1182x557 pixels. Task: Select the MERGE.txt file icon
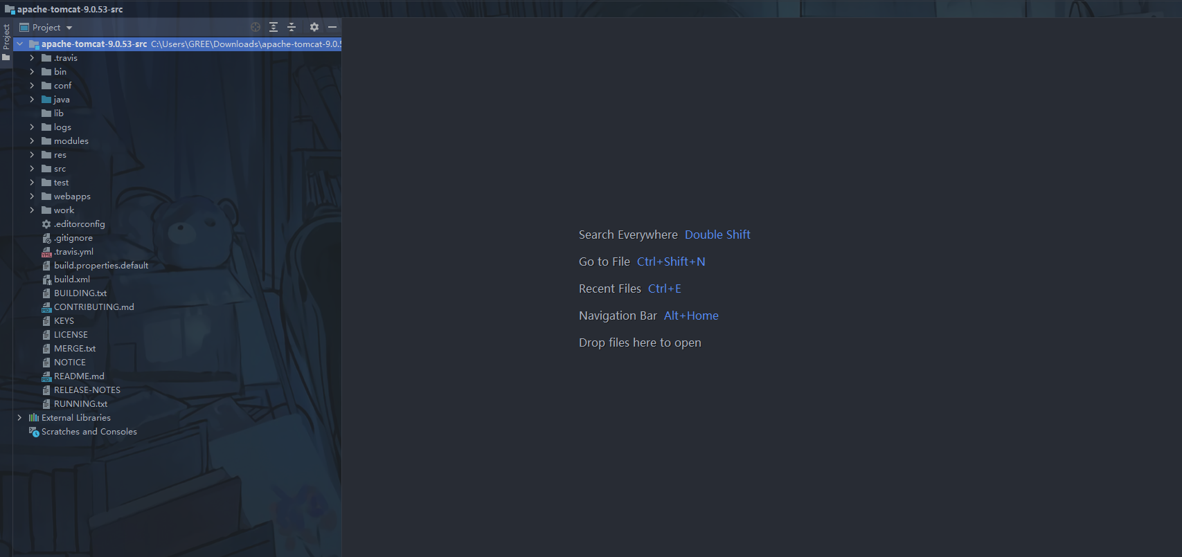(46, 349)
